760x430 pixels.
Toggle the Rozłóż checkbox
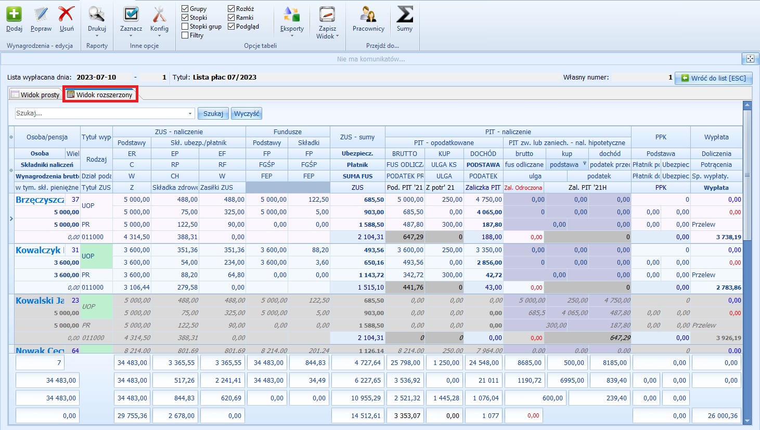231,9
